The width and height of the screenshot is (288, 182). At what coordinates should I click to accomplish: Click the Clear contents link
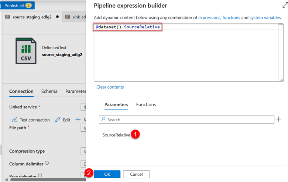click(x=110, y=87)
